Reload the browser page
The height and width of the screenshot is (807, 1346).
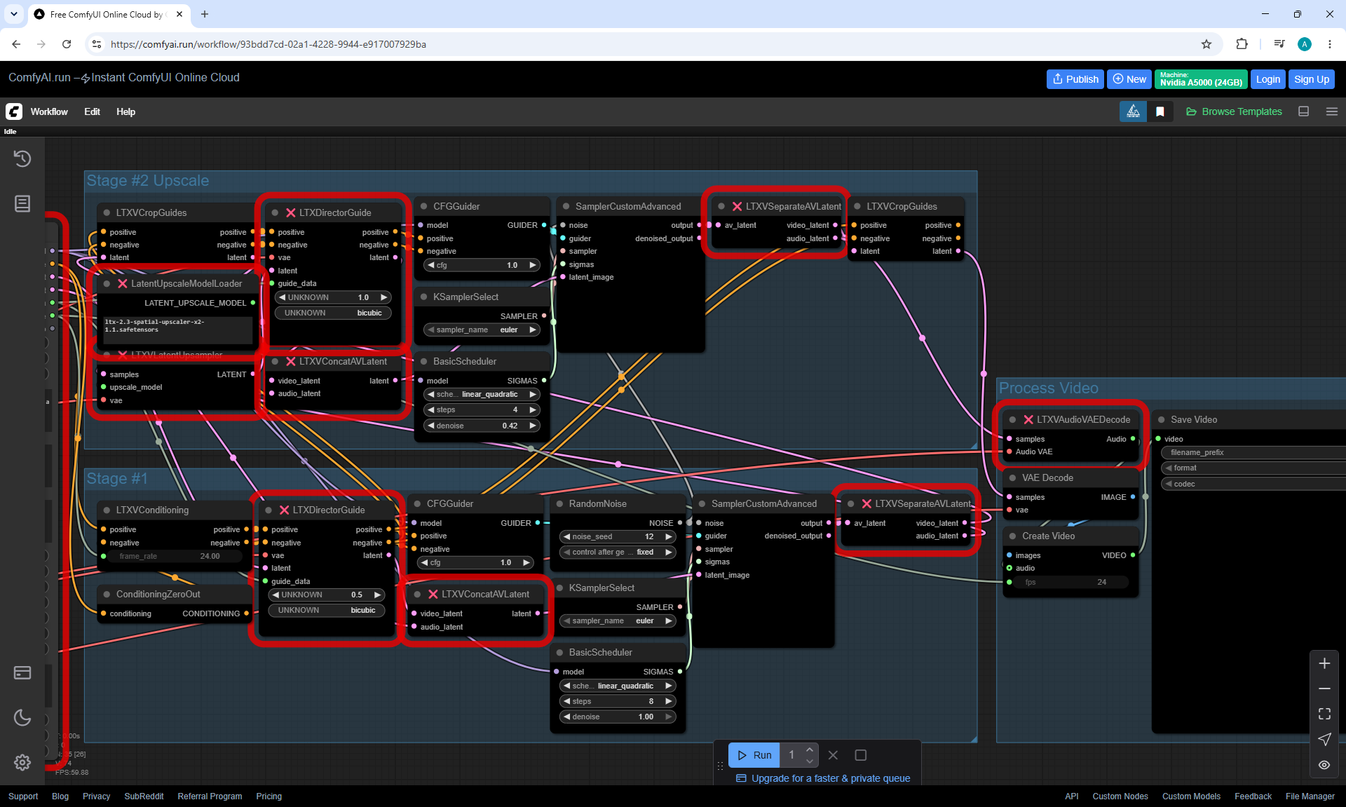[x=67, y=44]
